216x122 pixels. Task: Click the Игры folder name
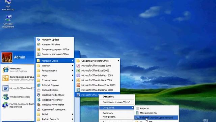click(45, 76)
